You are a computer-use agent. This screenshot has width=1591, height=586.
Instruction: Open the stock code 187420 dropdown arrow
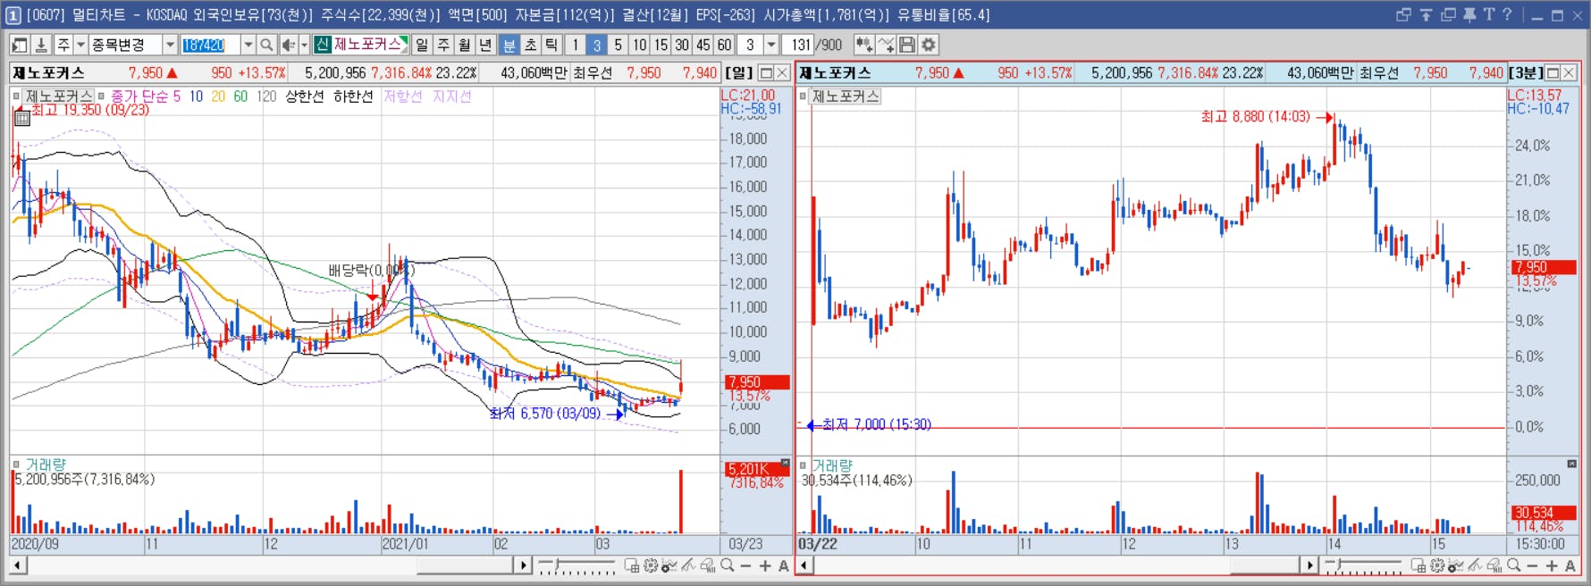click(x=248, y=45)
